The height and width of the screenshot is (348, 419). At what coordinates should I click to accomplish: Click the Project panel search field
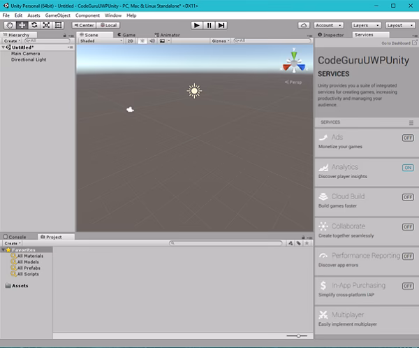(x=226, y=243)
